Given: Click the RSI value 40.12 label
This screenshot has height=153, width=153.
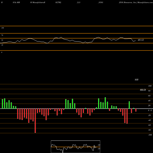Looking at the screenshot, I should pyautogui.click(x=141, y=40).
